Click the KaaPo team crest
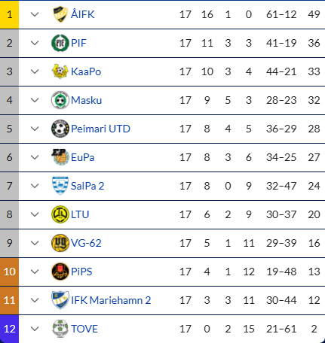 point(60,71)
